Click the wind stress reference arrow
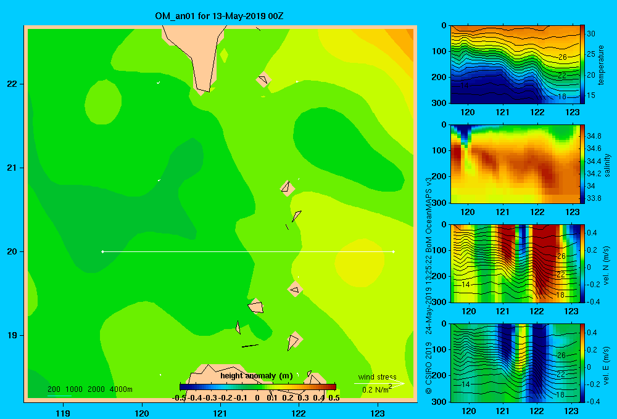Screen dimensions: 617x419 point(379,383)
